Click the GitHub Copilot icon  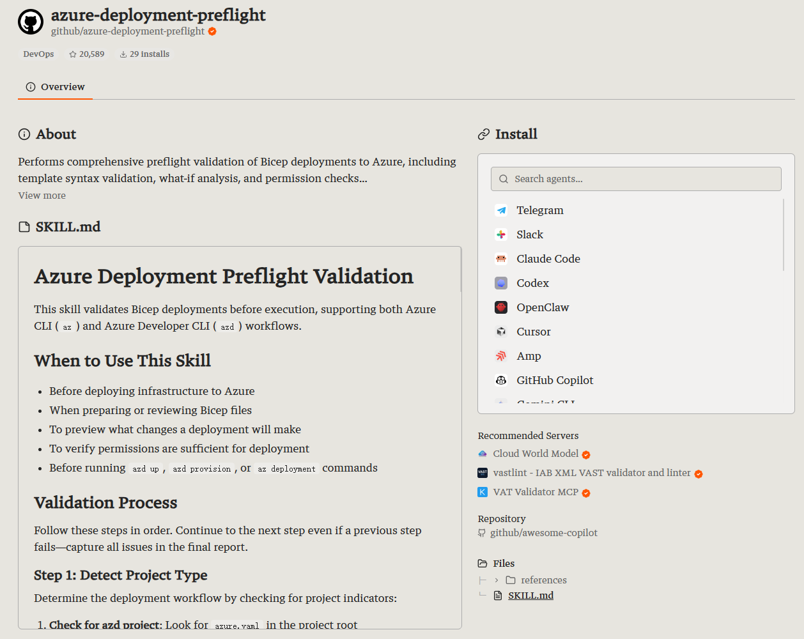tap(501, 380)
